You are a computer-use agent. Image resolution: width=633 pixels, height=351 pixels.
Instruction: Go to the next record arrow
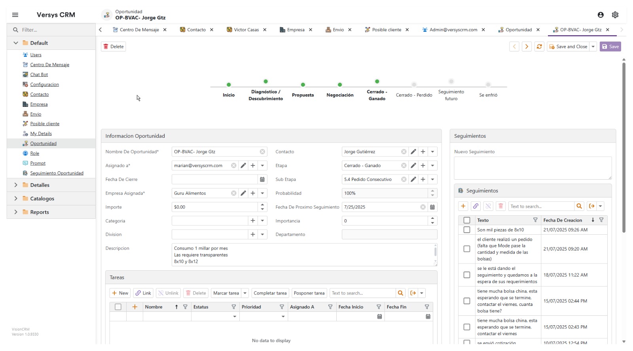[527, 47]
